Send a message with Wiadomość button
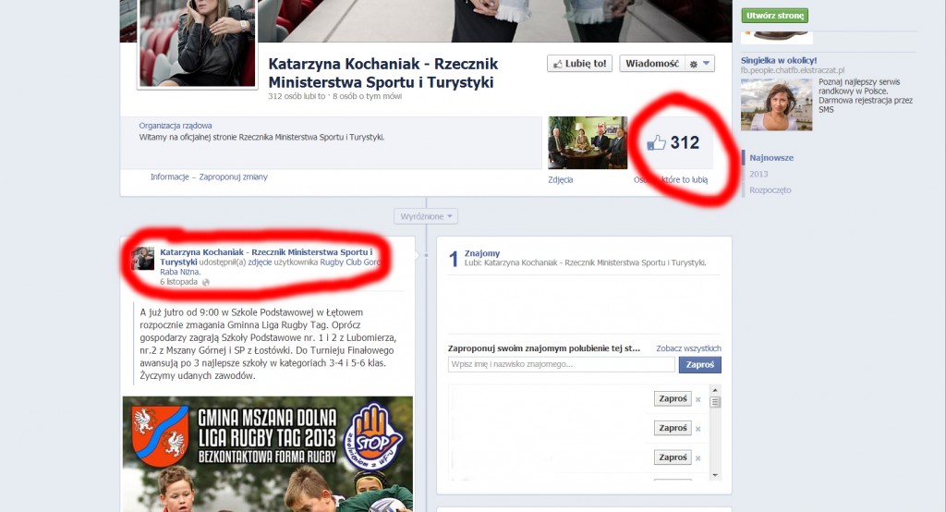 tap(652, 64)
